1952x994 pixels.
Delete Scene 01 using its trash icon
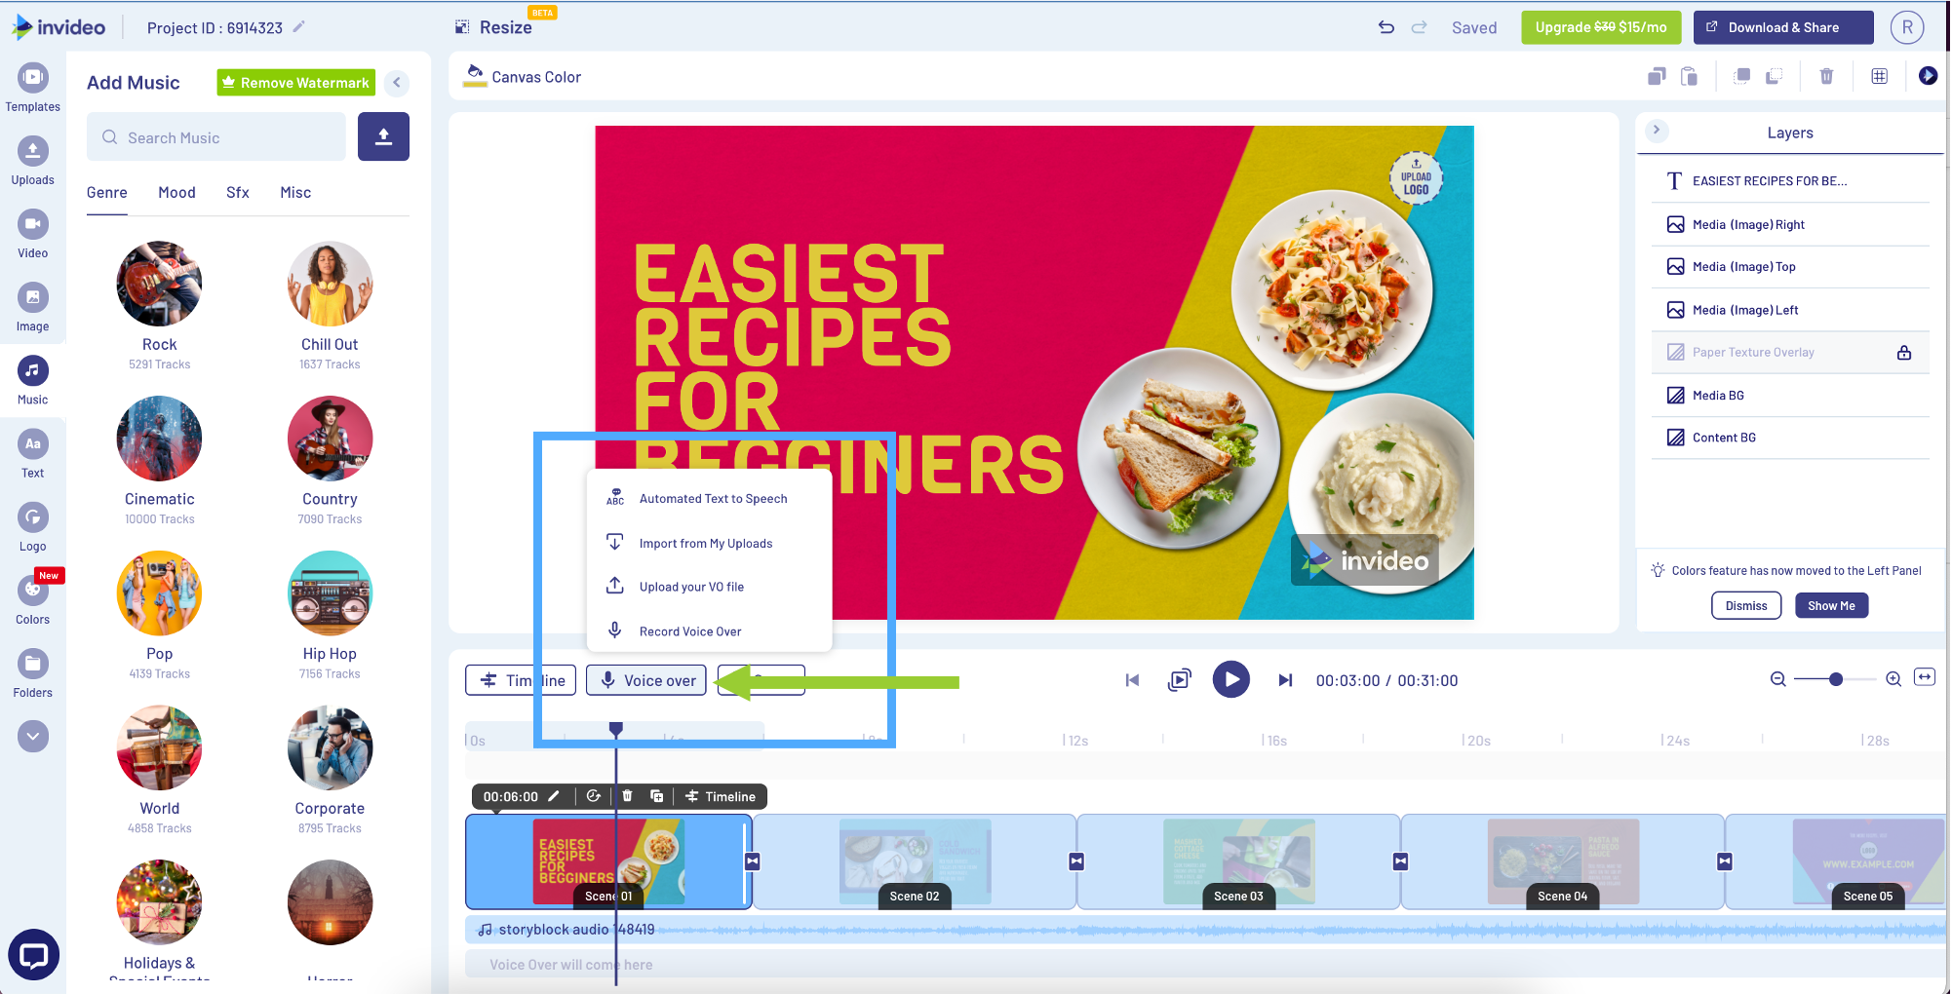click(x=627, y=796)
